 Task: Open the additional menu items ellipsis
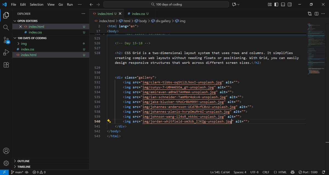pos(79,4)
